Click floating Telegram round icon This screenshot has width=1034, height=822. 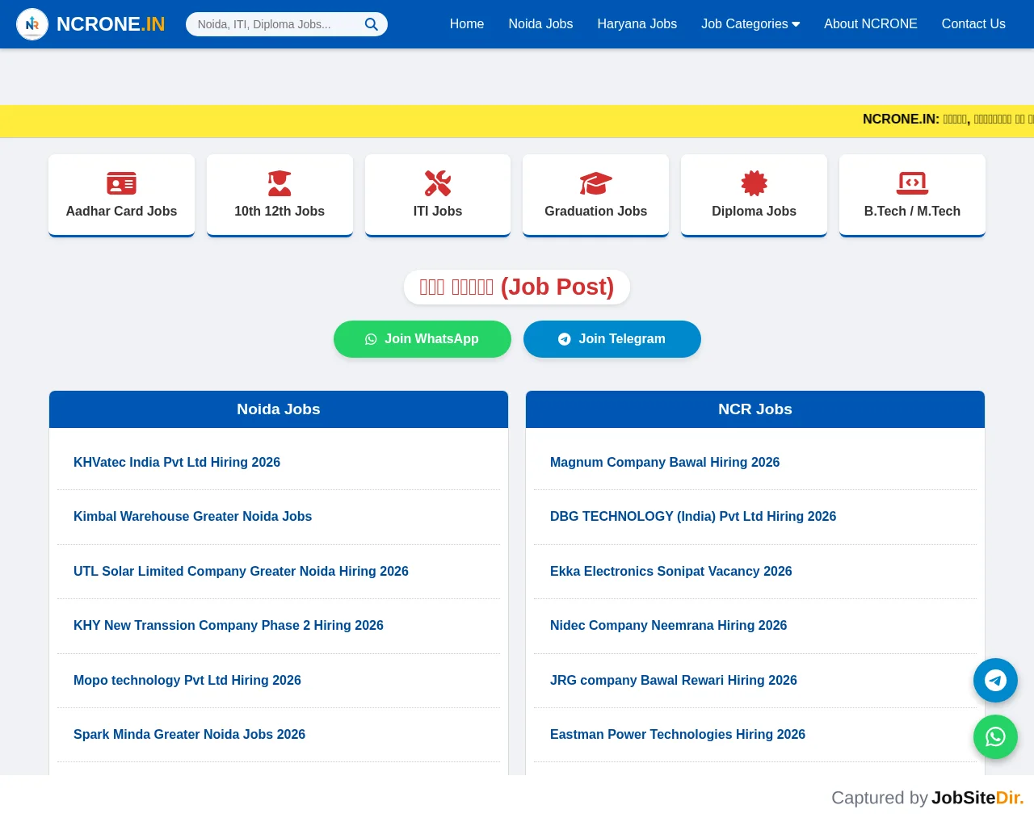995,680
